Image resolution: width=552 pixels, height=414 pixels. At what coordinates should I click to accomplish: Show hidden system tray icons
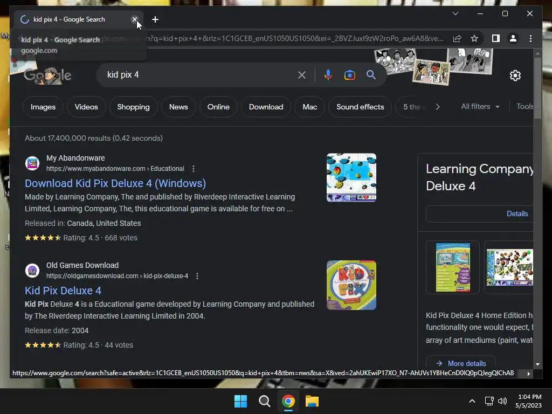coord(472,401)
